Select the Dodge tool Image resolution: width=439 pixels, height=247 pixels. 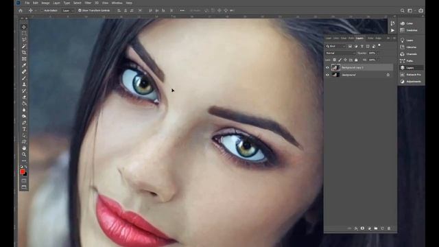(24, 116)
